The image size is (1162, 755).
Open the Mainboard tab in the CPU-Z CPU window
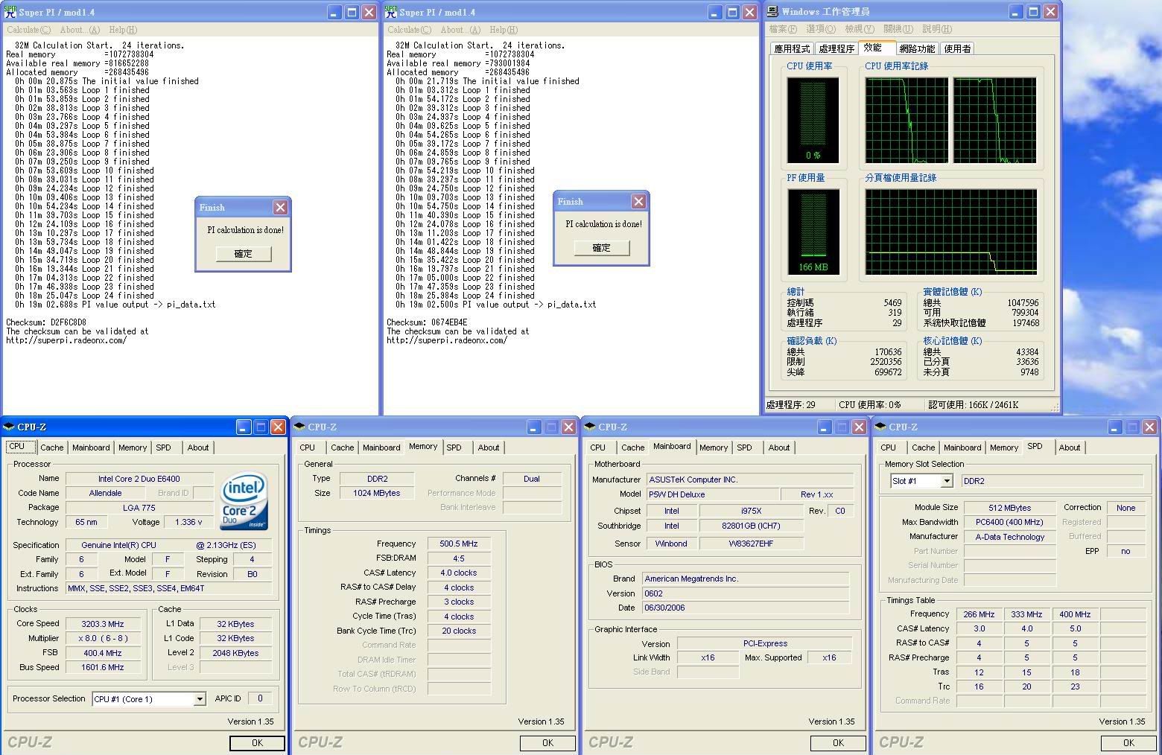91,447
